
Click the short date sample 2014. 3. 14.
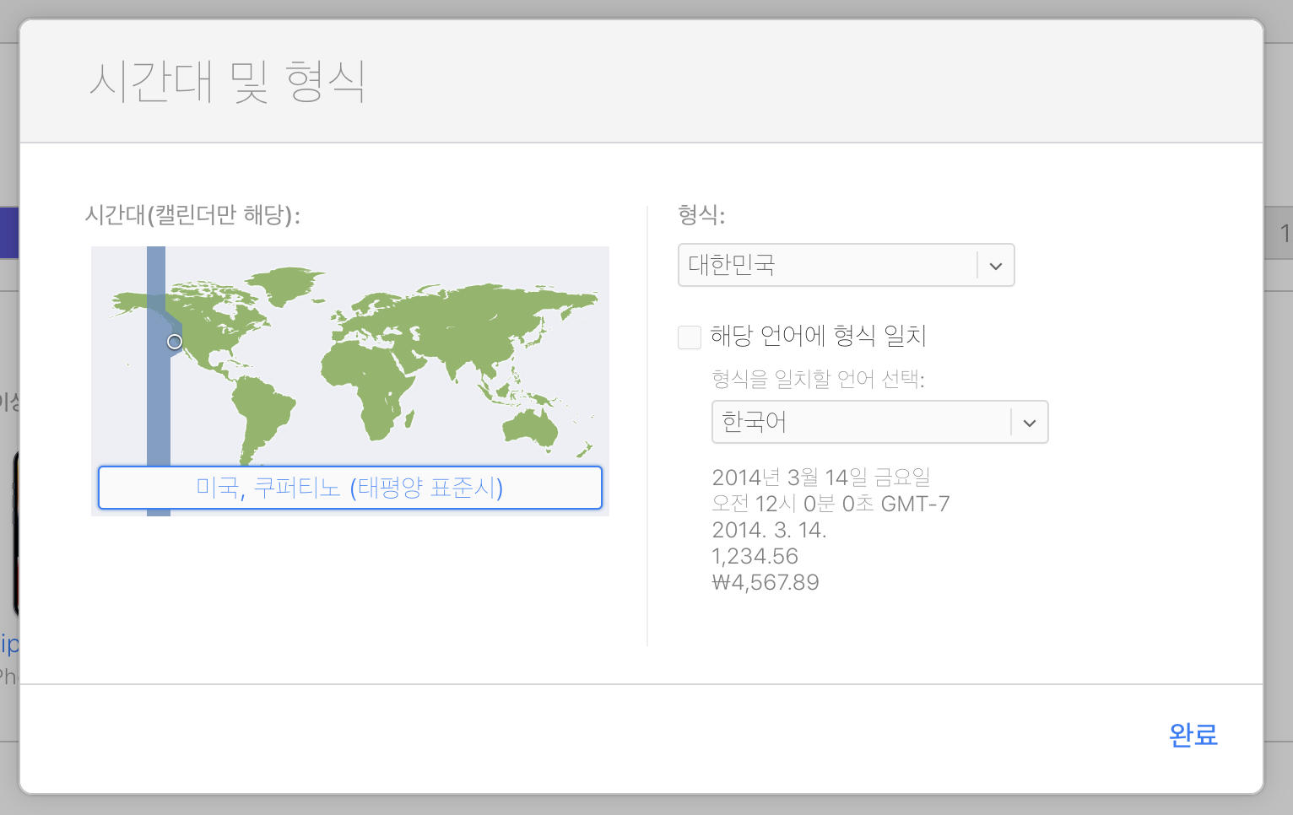click(769, 530)
